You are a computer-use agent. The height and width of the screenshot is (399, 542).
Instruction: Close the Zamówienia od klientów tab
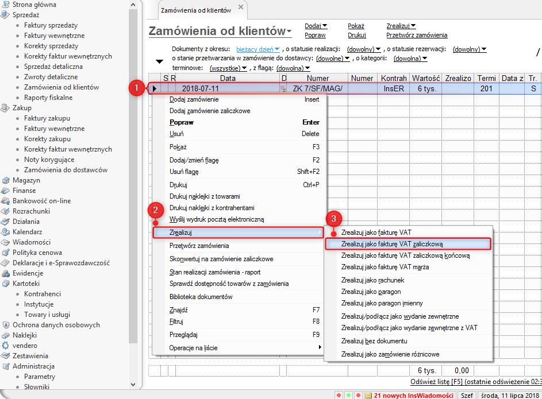pos(241,7)
